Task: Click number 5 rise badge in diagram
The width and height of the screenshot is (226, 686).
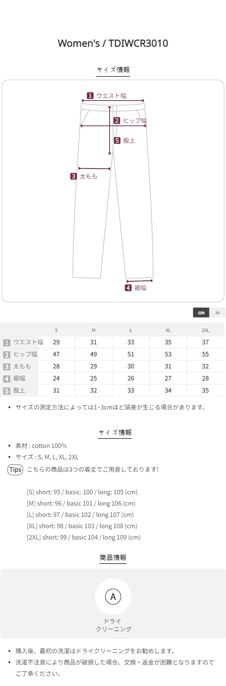Action: coord(117,141)
